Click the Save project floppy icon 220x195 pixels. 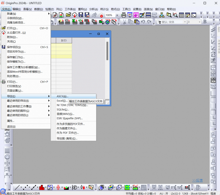[81, 15]
